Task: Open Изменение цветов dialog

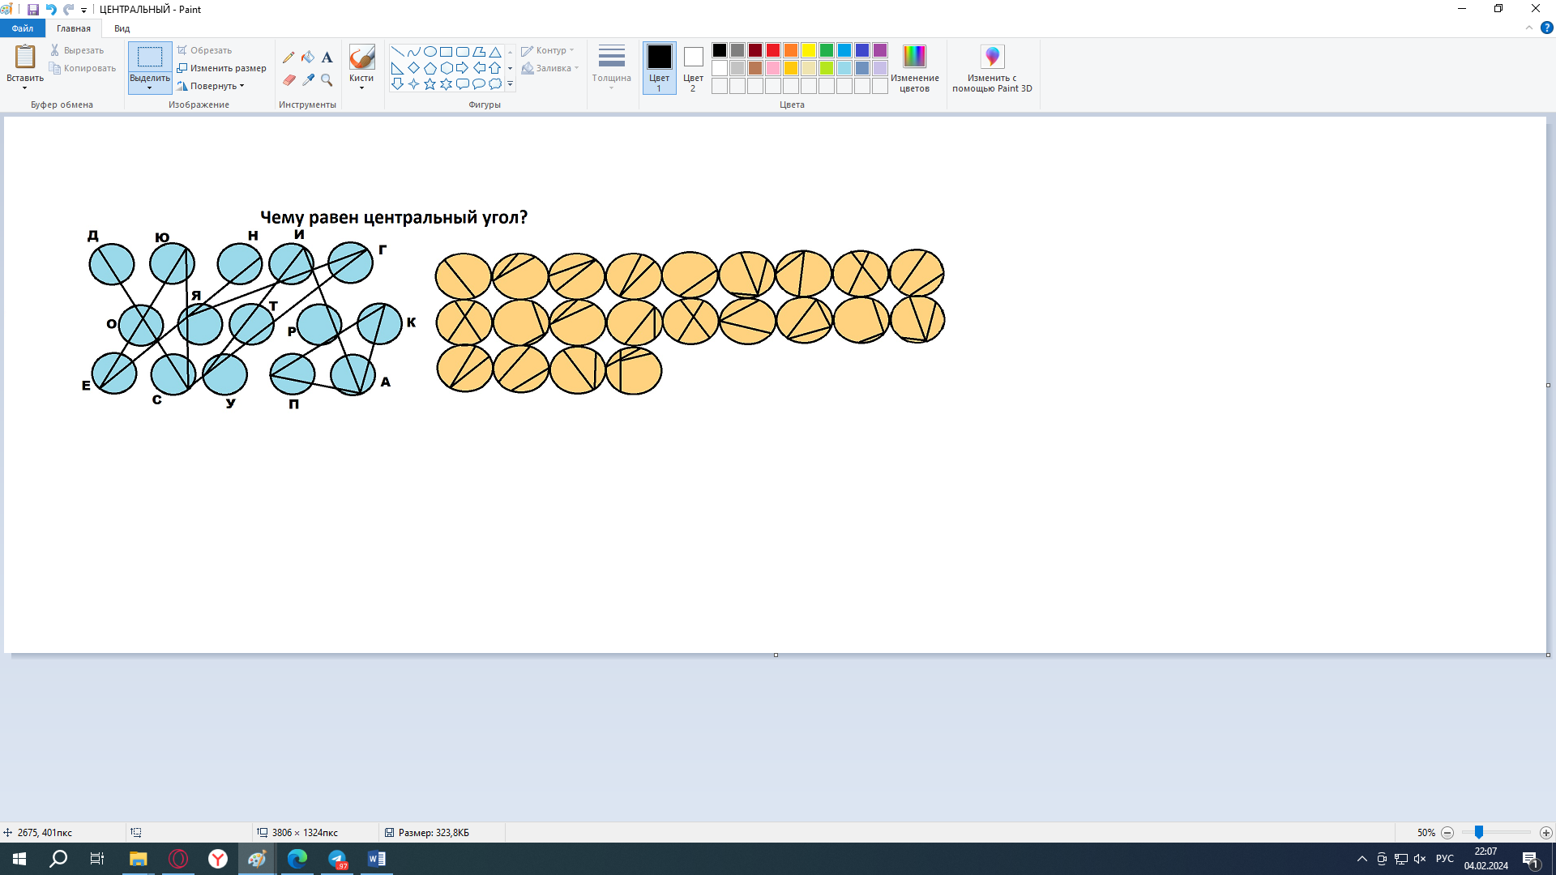Action: (x=914, y=68)
